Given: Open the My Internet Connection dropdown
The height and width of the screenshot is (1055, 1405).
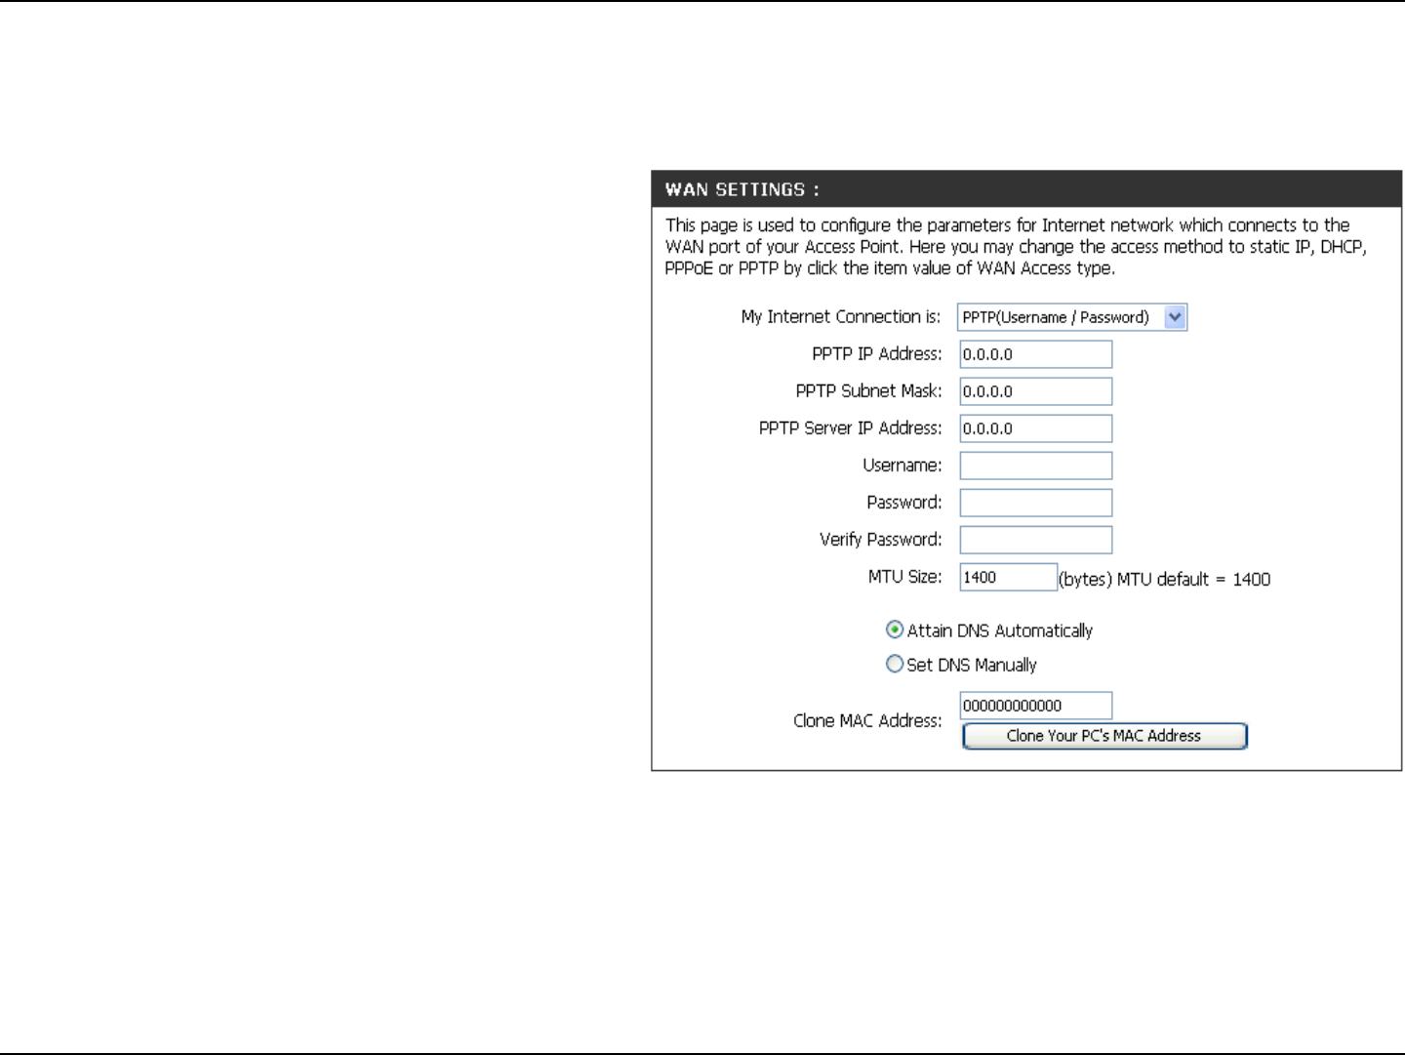Looking at the screenshot, I should (x=1071, y=317).
